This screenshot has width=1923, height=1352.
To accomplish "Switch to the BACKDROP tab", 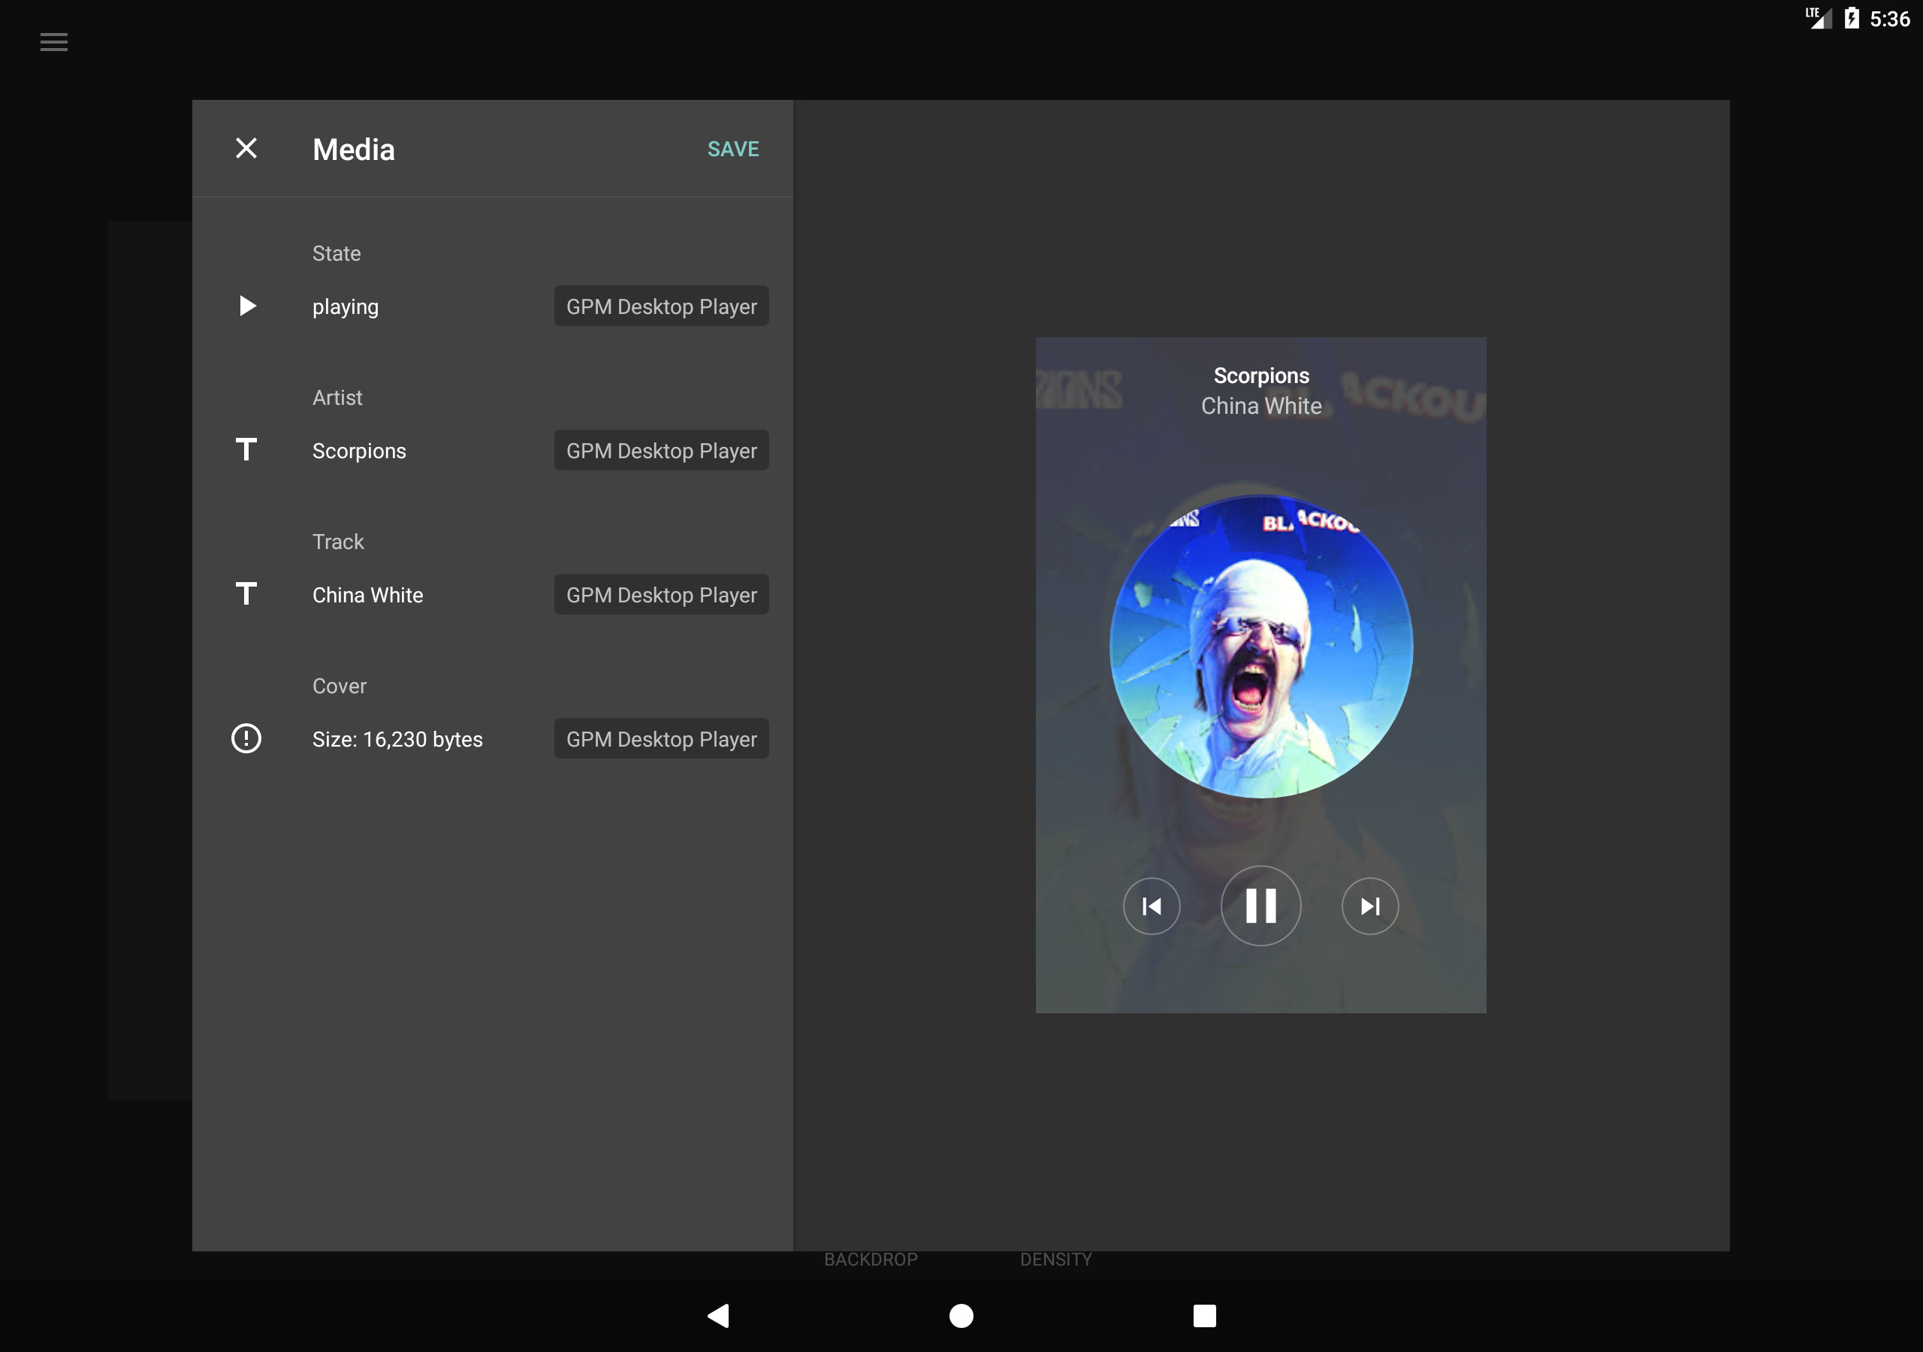I will (x=871, y=1259).
